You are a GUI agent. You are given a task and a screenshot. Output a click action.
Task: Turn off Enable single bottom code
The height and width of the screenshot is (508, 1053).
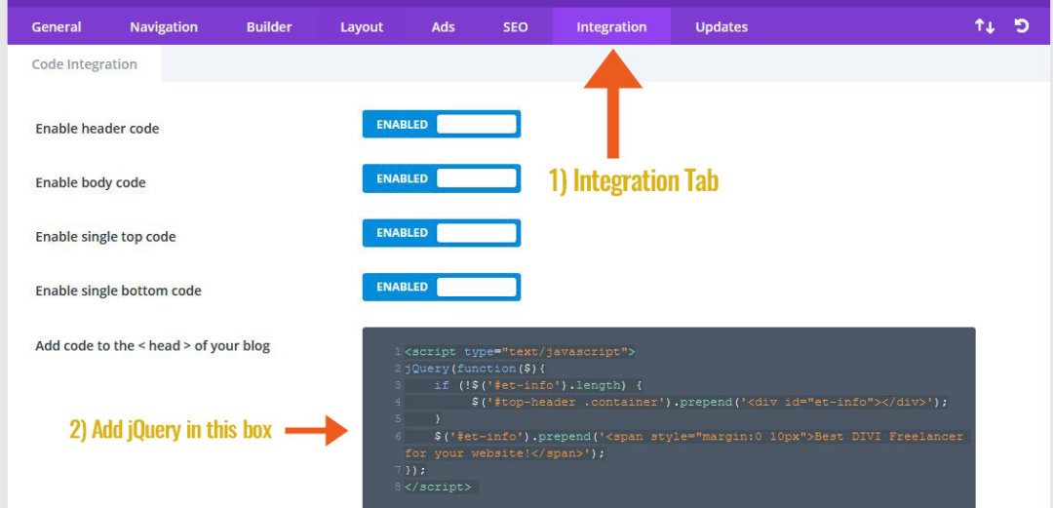[442, 287]
